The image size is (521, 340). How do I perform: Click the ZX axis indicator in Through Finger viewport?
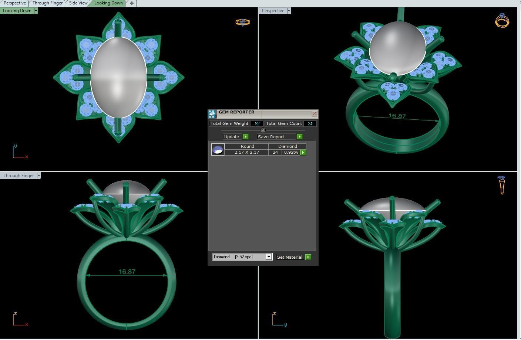click(x=20, y=319)
